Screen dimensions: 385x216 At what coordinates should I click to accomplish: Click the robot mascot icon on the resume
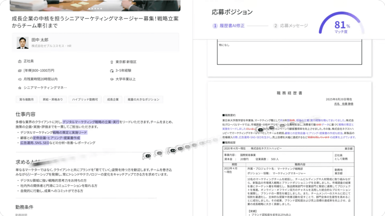point(260,130)
